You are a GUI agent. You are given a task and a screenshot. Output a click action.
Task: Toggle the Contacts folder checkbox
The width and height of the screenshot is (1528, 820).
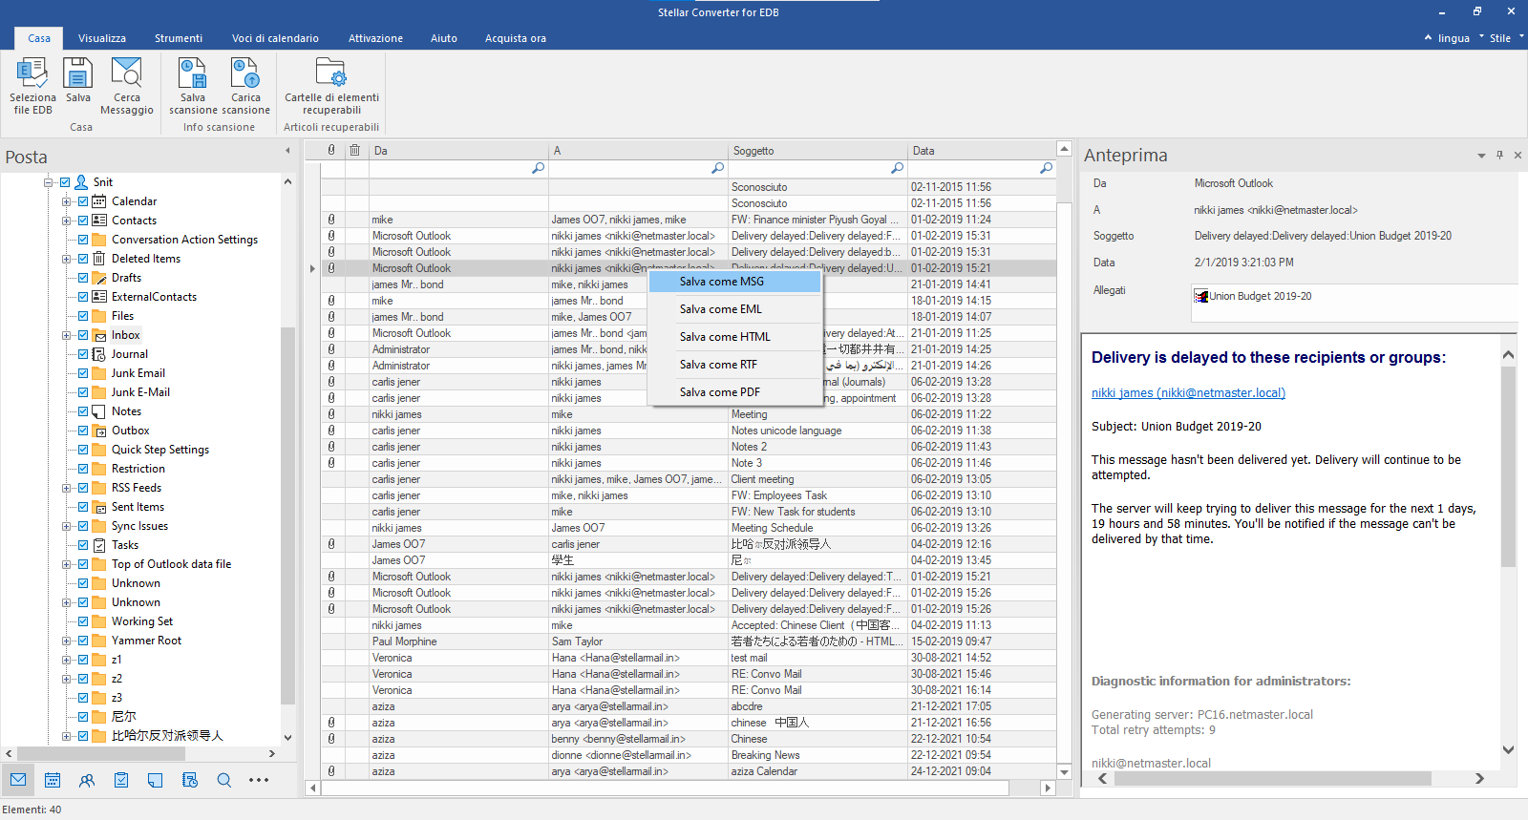coord(83,221)
